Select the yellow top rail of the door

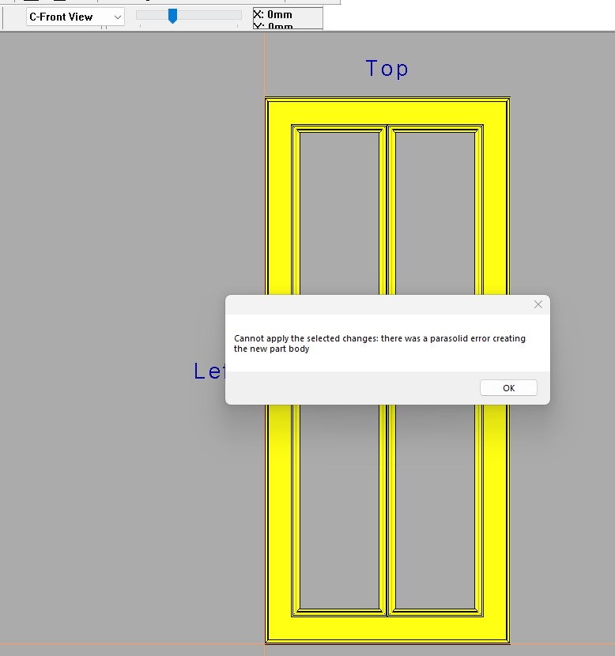387,111
